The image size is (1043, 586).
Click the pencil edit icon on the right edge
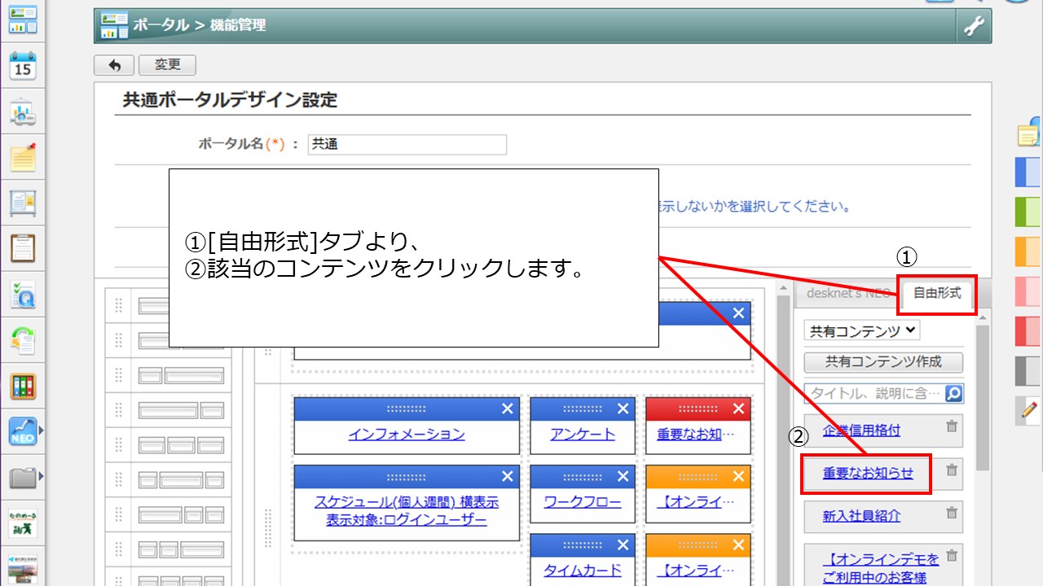pyautogui.click(x=1029, y=410)
